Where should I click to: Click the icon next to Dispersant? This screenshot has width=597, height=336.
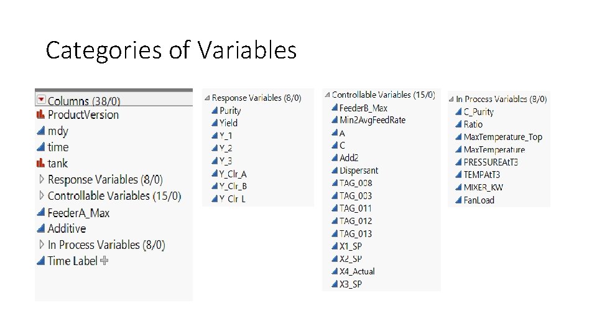[x=335, y=170]
